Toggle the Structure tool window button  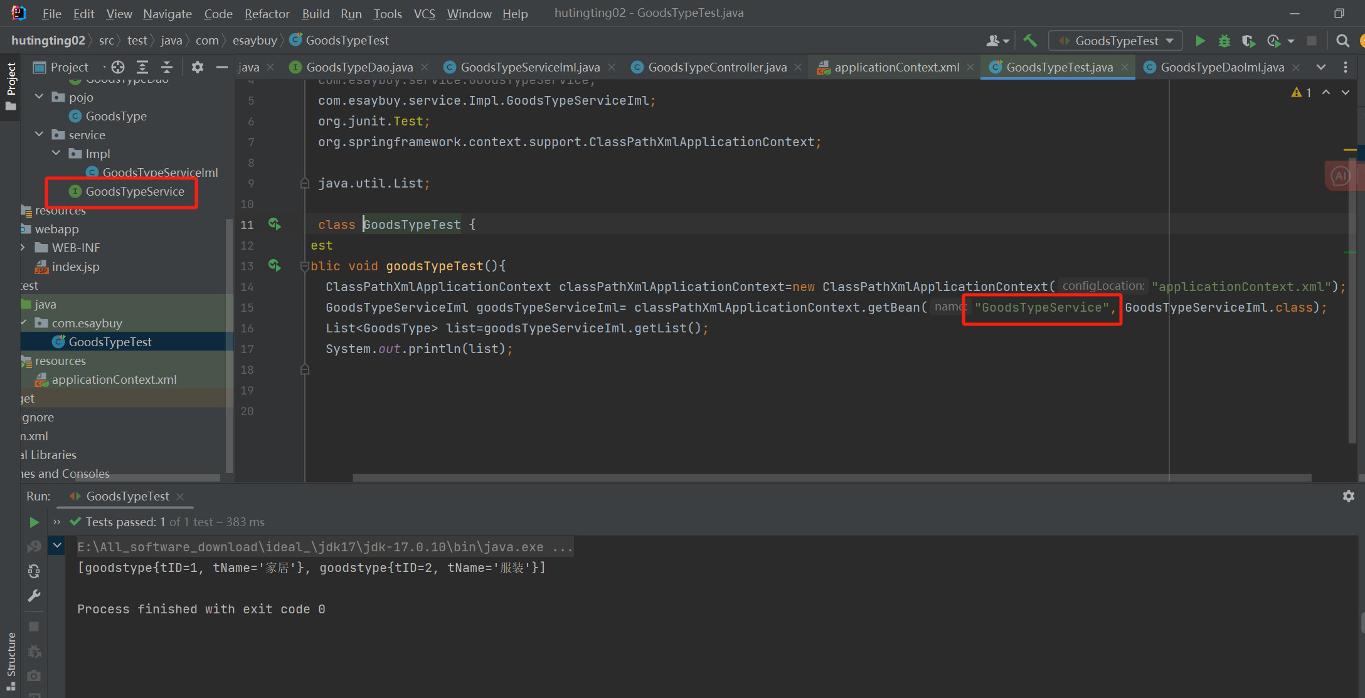(x=11, y=658)
